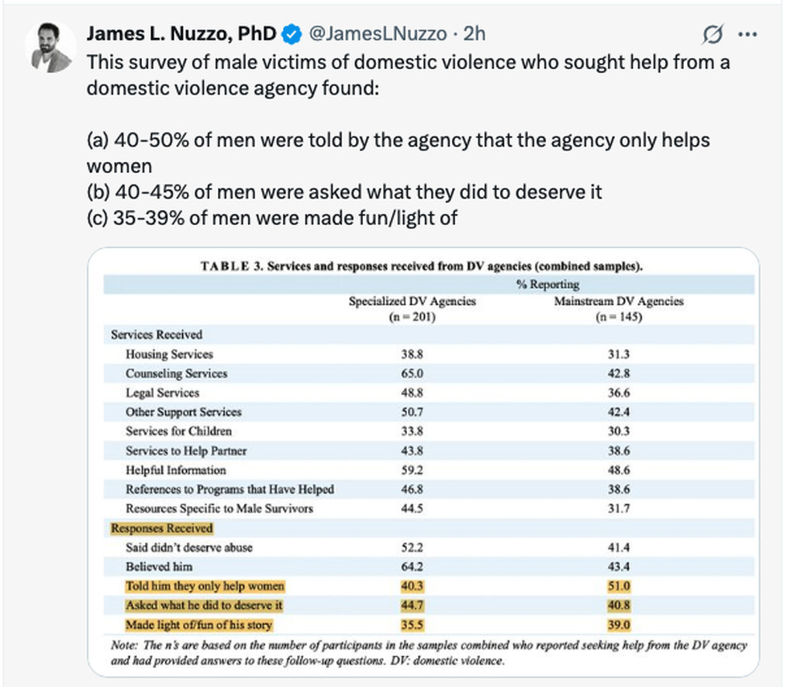794x687 pixels.
Task: Click the "Counseling Services" row label
Action: [177, 374]
